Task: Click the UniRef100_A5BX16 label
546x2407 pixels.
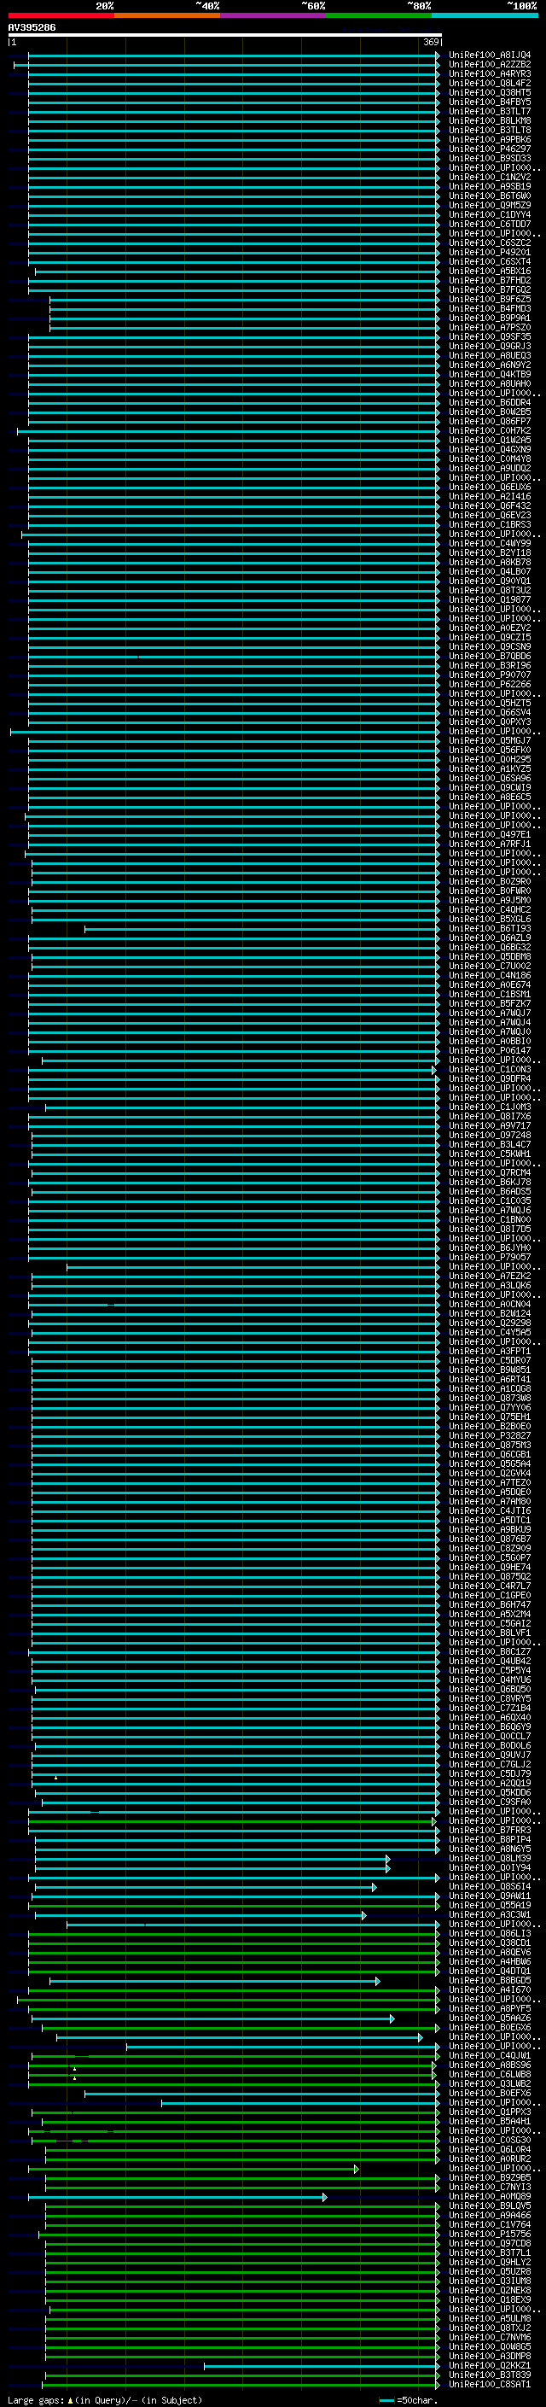Action: point(490,271)
